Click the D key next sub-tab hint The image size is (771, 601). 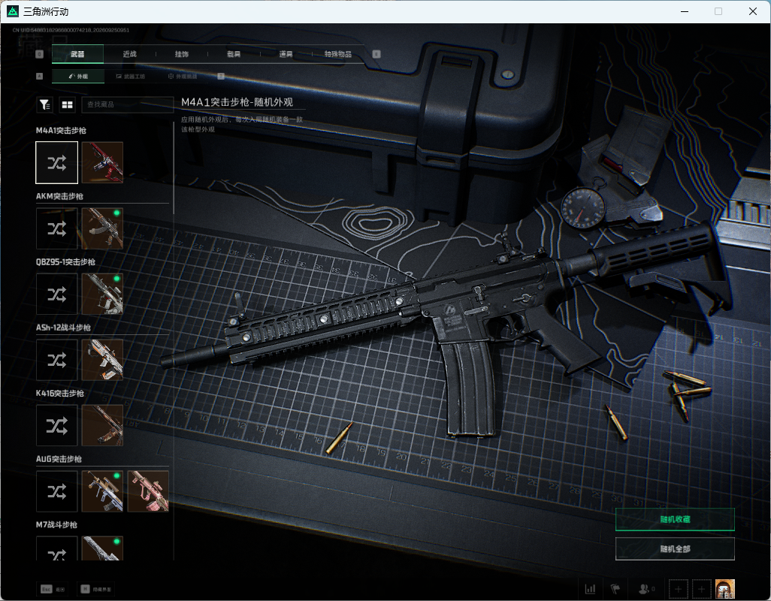(x=221, y=76)
